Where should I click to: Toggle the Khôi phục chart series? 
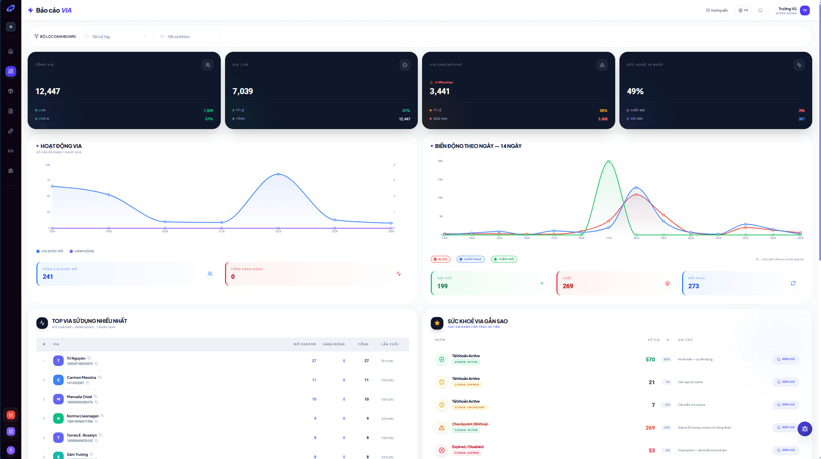pos(471,259)
